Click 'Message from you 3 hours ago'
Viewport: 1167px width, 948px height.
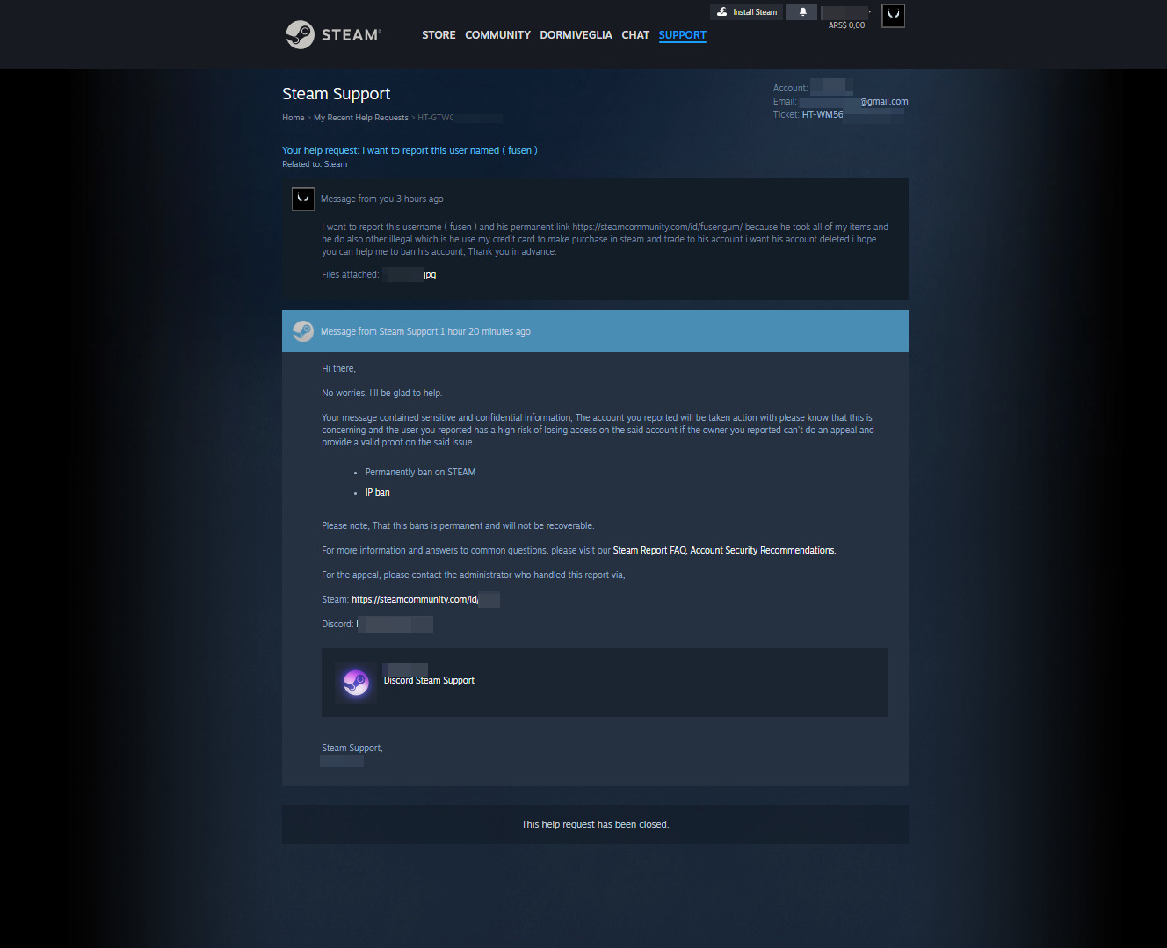pos(382,199)
